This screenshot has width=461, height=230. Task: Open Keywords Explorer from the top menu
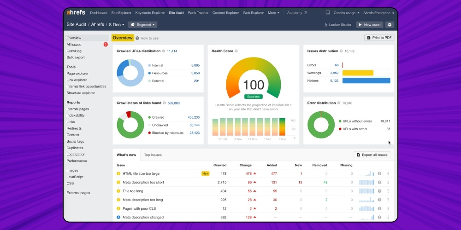(x=151, y=13)
